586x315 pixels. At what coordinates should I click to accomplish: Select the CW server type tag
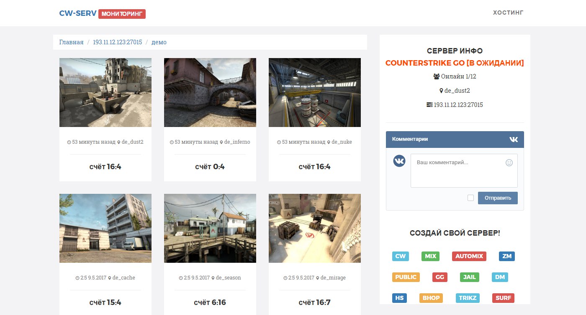pos(401,256)
